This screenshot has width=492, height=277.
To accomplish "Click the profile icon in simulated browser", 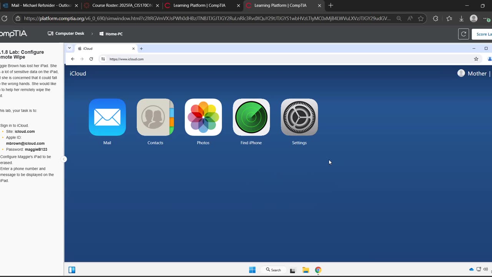I will tap(489, 59).
